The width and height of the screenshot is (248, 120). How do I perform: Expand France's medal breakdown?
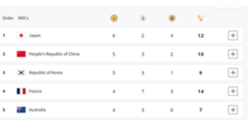point(232,91)
